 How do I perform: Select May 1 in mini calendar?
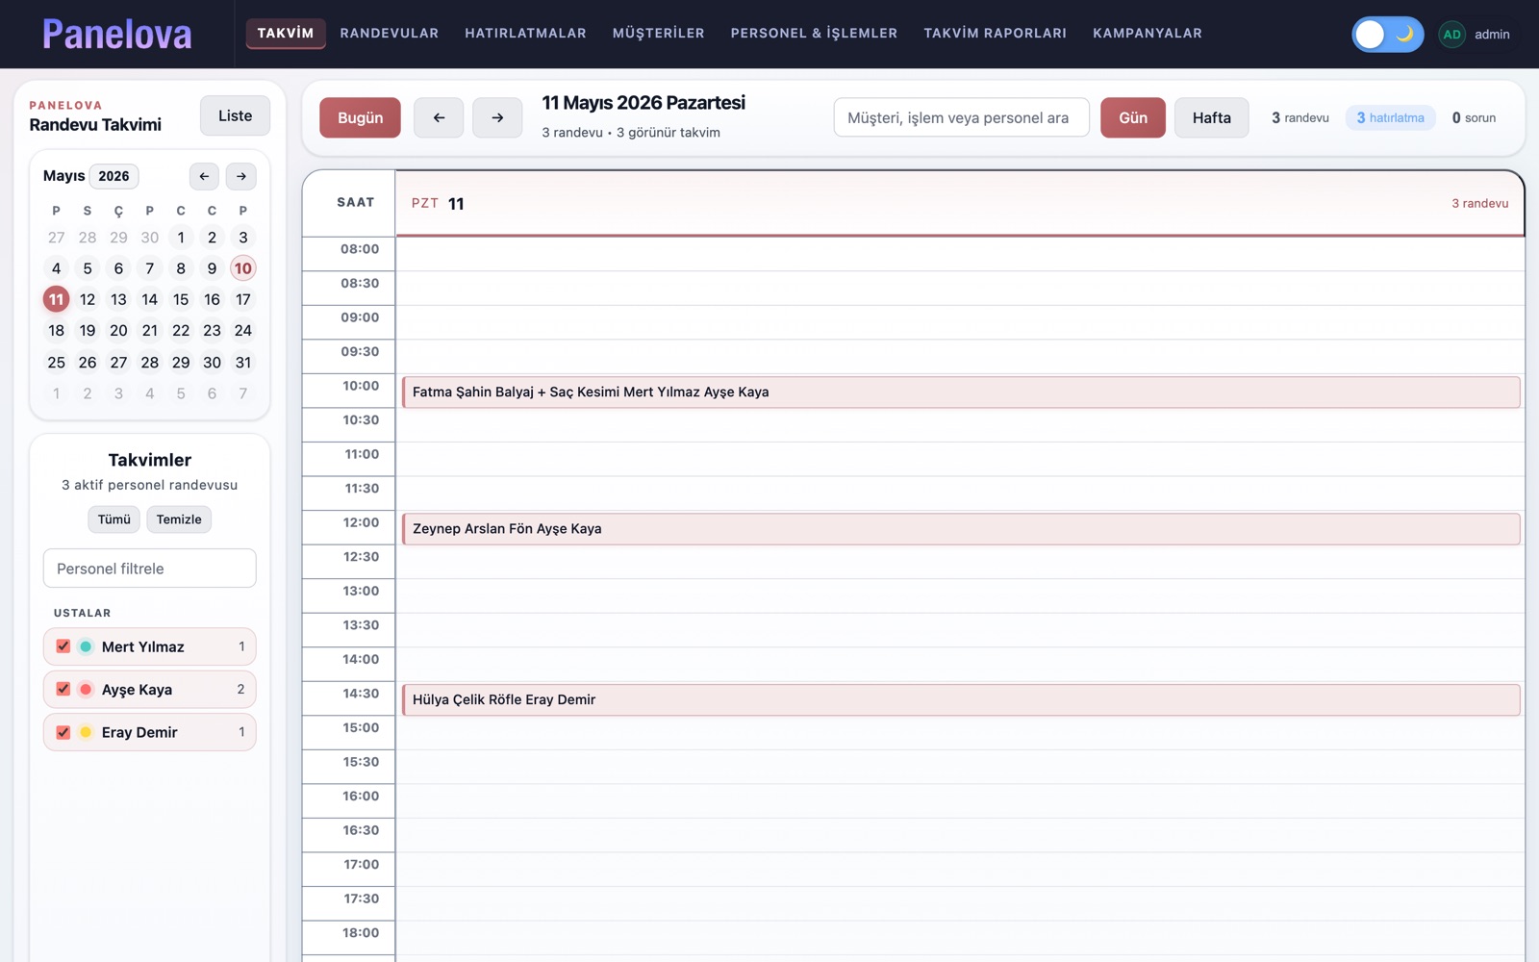pos(181,238)
